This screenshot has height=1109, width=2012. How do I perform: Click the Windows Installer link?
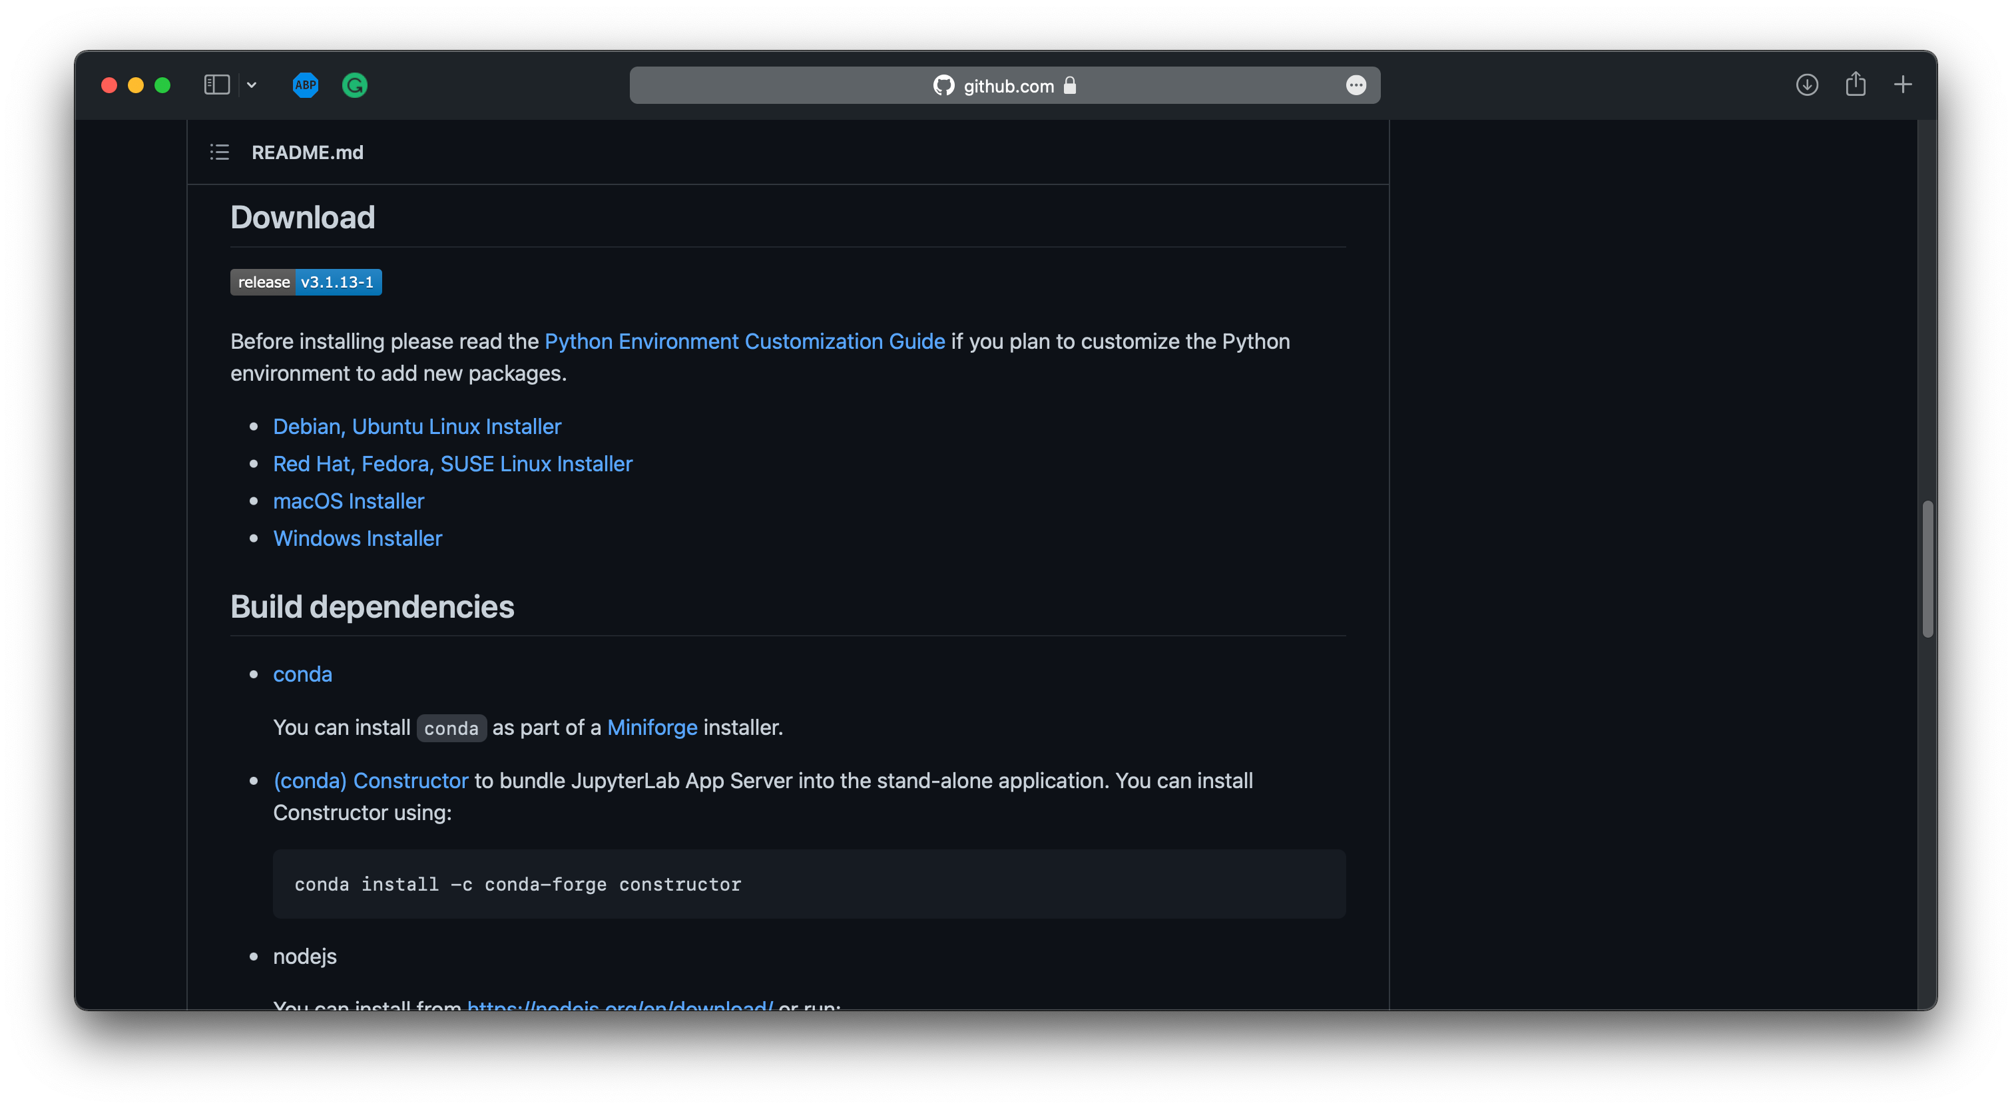(x=357, y=538)
